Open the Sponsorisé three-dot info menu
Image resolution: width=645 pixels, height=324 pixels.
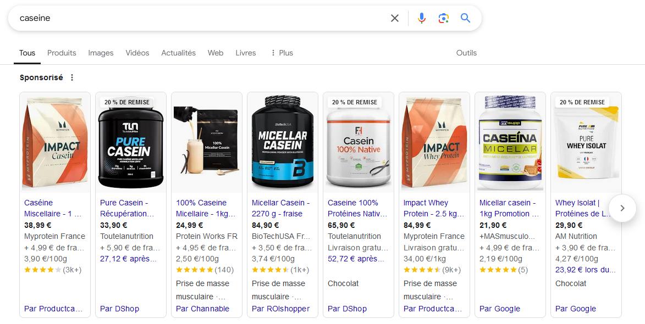72,77
